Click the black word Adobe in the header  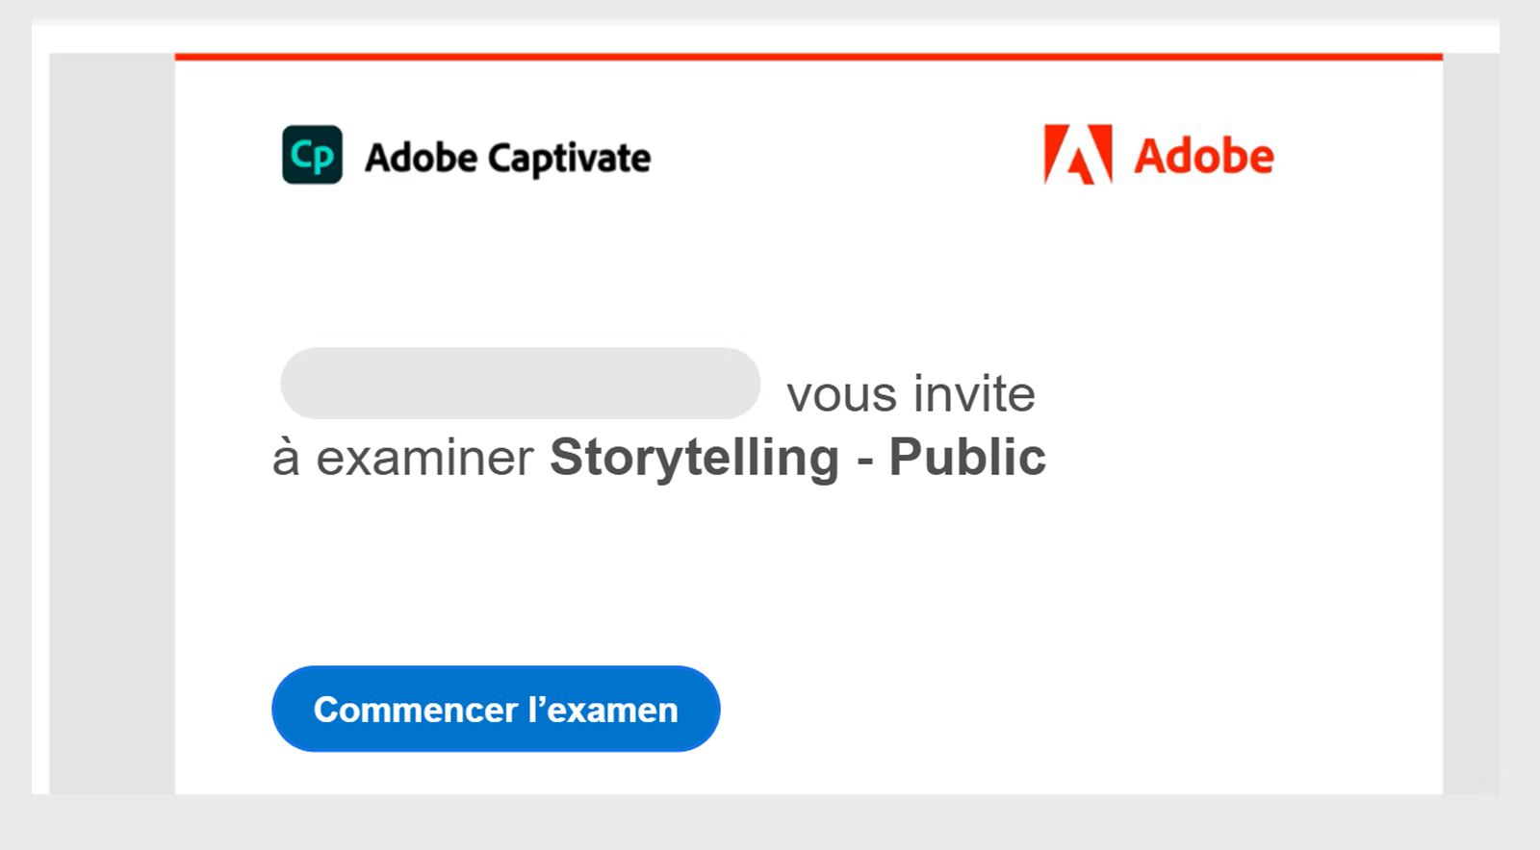point(421,158)
